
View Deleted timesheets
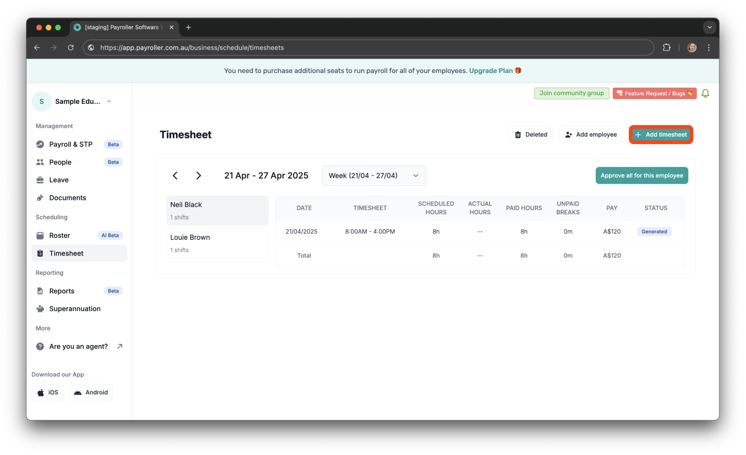point(531,135)
